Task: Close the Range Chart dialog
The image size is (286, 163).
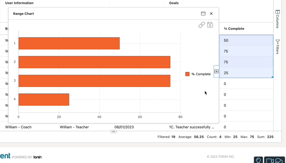Action: (x=211, y=14)
